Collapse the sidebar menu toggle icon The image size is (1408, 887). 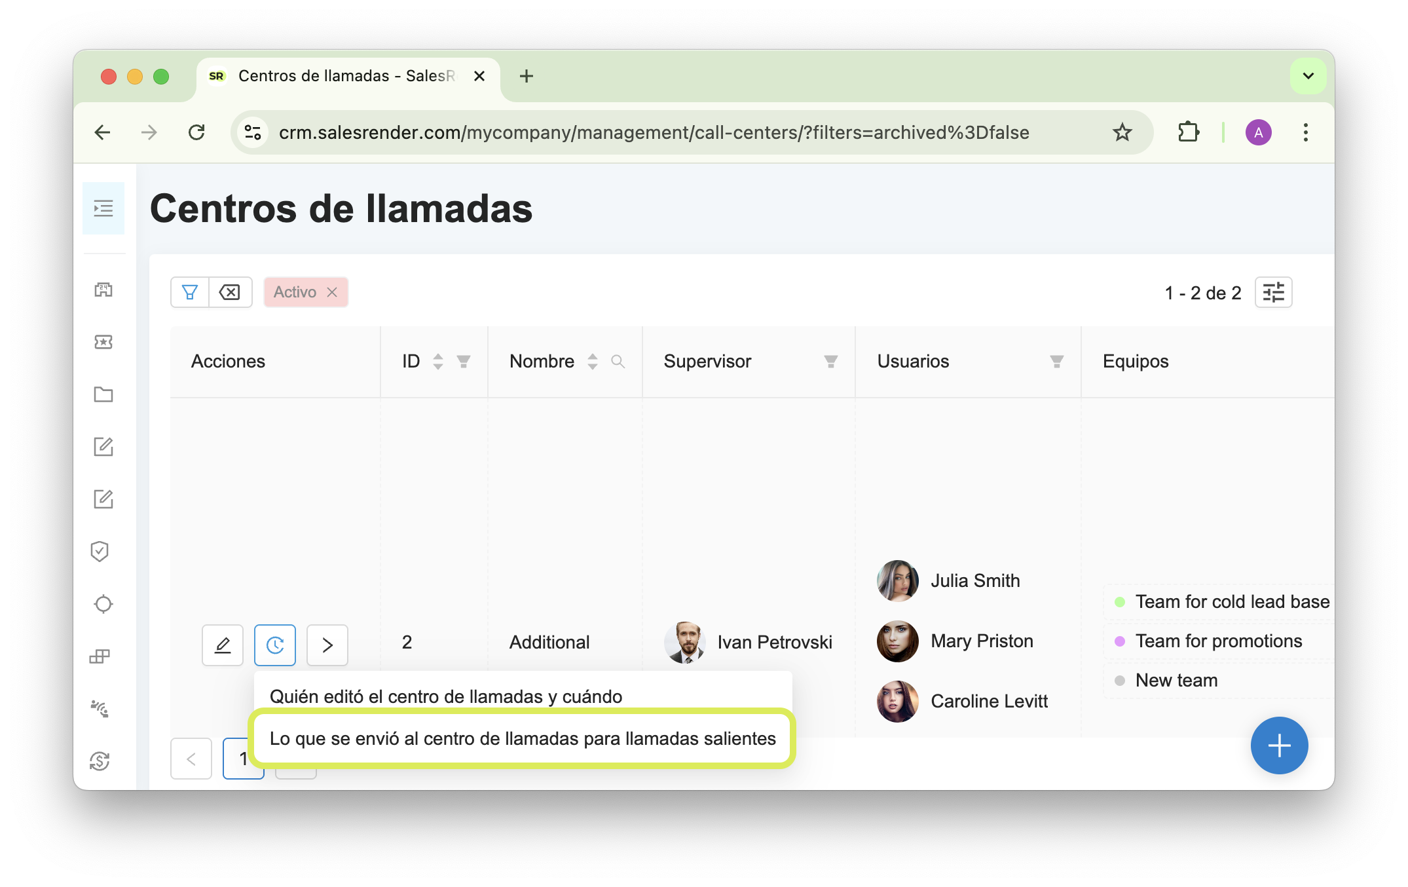coord(103,208)
